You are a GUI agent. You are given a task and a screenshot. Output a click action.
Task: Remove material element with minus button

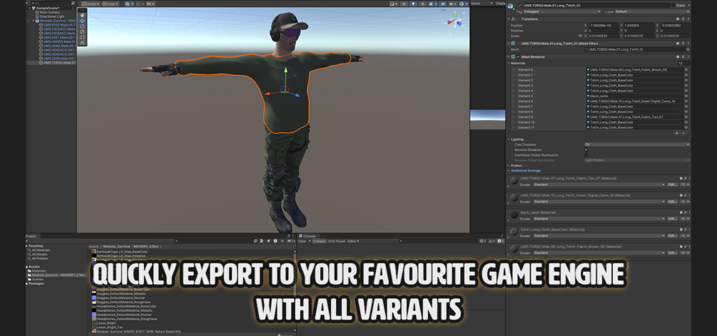coord(683,133)
